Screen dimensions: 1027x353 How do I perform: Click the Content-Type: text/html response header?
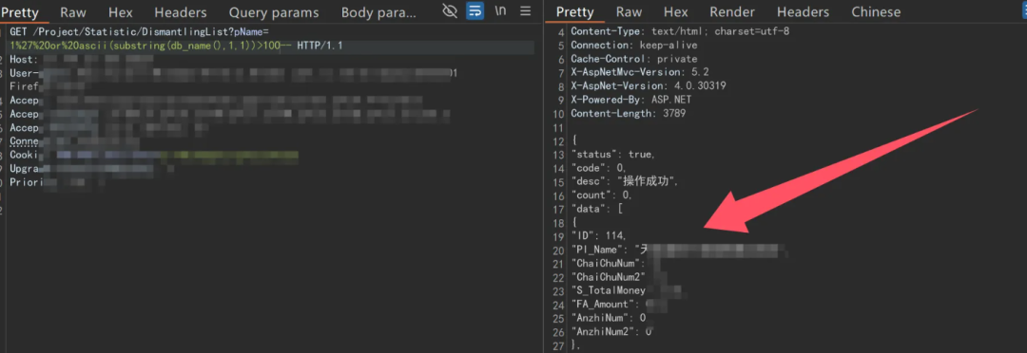(680, 31)
